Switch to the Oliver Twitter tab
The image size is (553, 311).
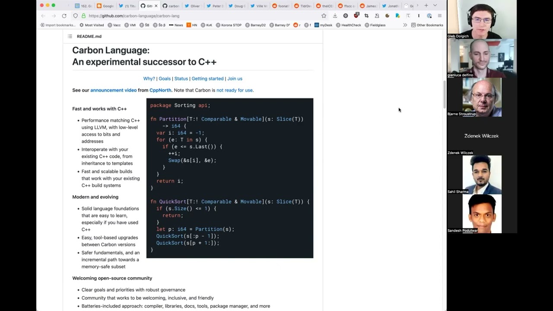point(192,6)
